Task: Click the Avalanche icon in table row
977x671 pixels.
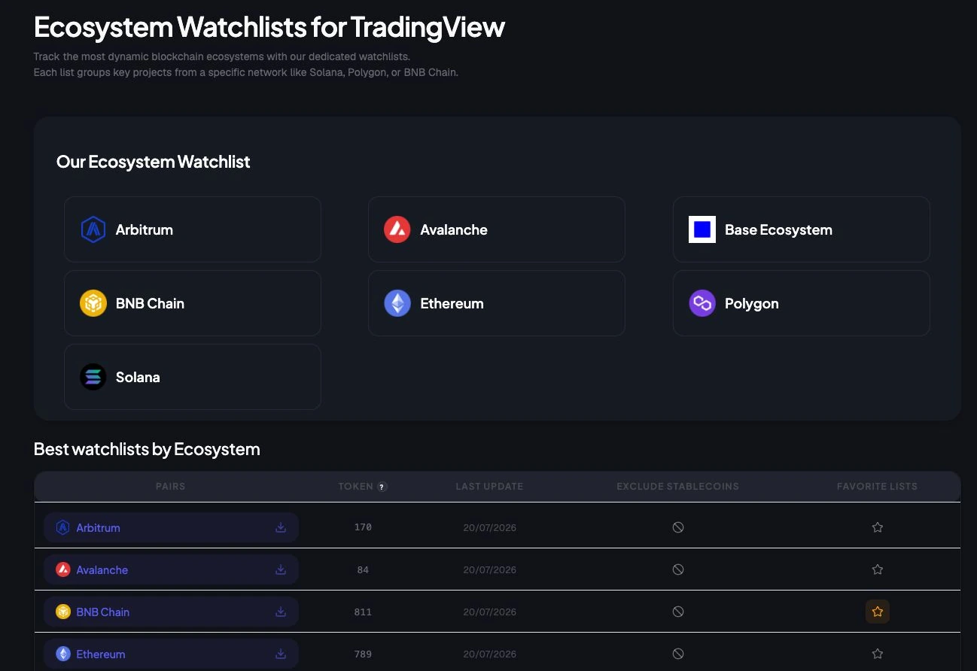Action: coord(63,569)
